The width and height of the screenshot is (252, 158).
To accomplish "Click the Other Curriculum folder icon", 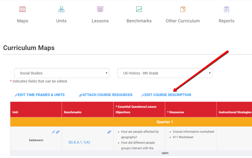I will point(183,9).
